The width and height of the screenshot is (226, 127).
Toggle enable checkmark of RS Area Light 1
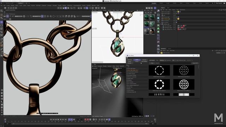(x=177, y=13)
